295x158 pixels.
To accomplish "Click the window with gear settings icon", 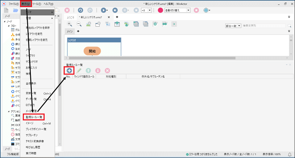I will pyautogui.click(x=98, y=24).
